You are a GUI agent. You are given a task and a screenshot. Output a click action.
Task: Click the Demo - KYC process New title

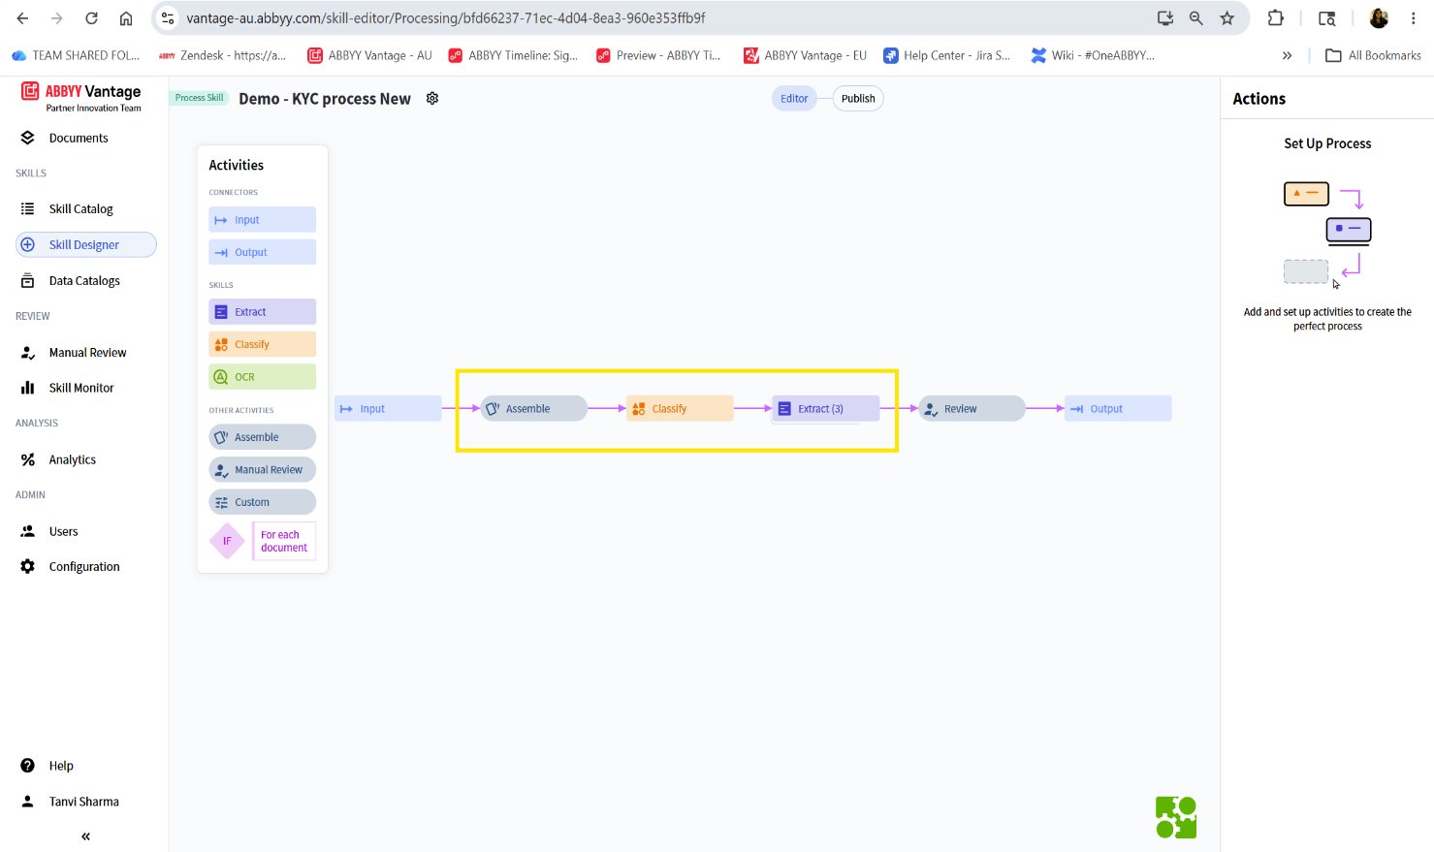coord(325,99)
